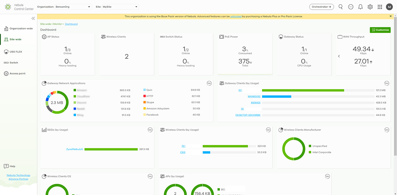This screenshot has width=397, height=195.
Task: Click the Skype orange legend swatch
Action: (145, 102)
